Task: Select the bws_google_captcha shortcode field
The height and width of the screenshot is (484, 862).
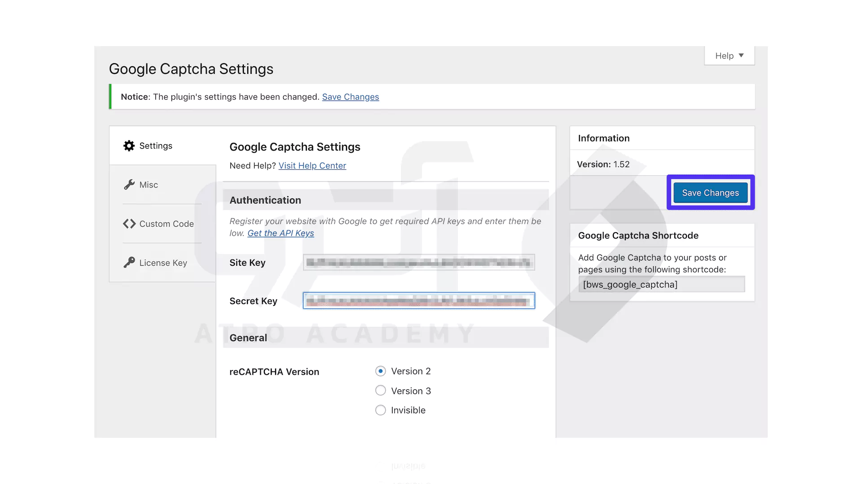Action: [662, 284]
